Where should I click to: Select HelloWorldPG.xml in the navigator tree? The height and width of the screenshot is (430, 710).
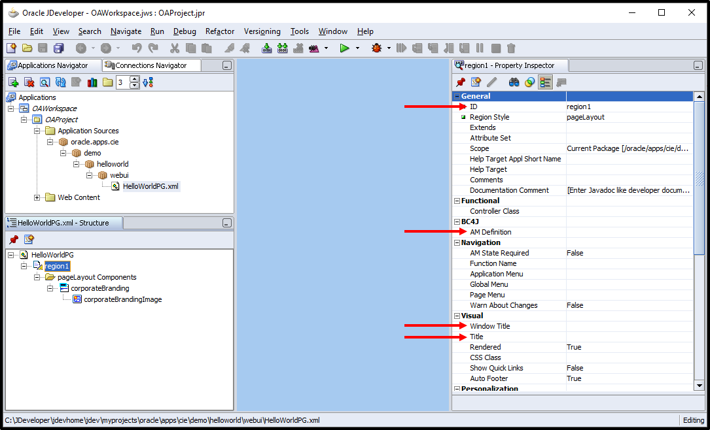coord(151,186)
